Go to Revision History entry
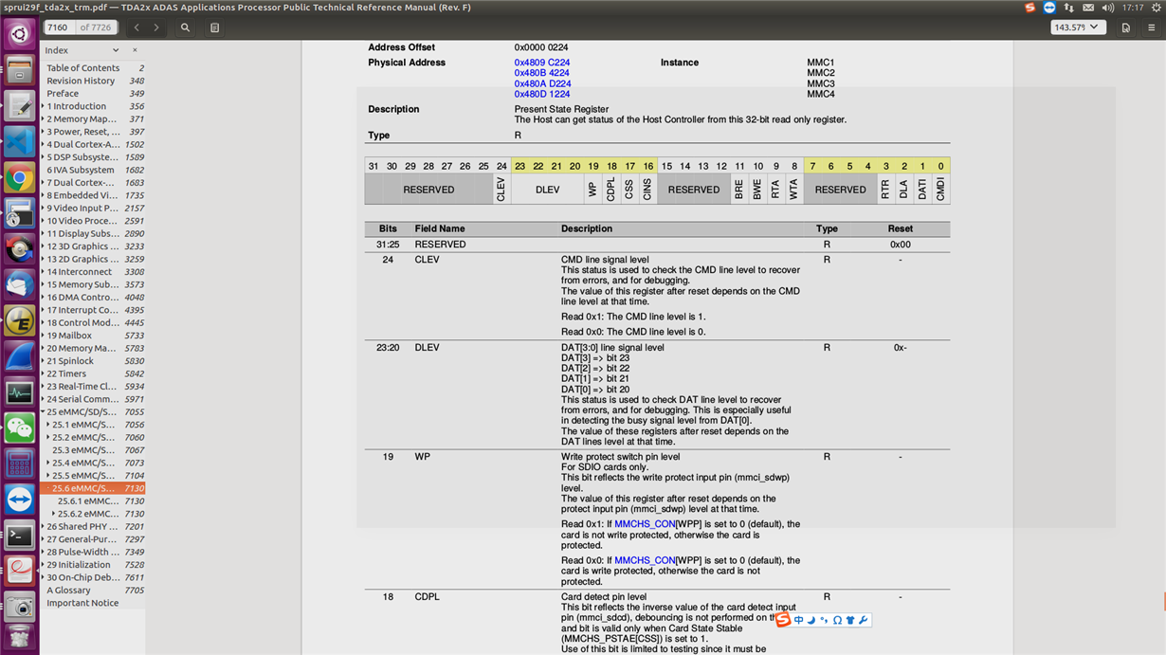 tap(81, 81)
